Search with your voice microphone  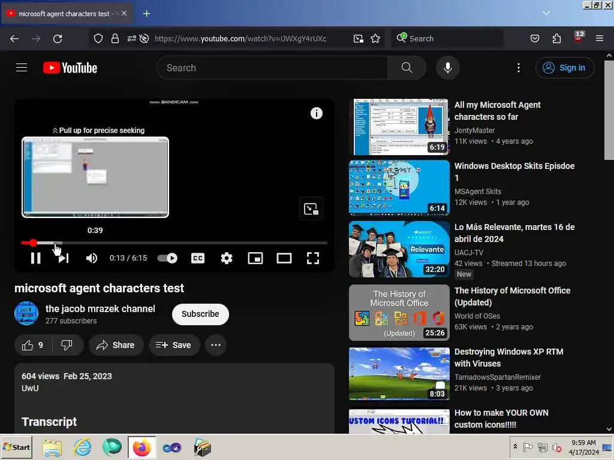point(447,68)
